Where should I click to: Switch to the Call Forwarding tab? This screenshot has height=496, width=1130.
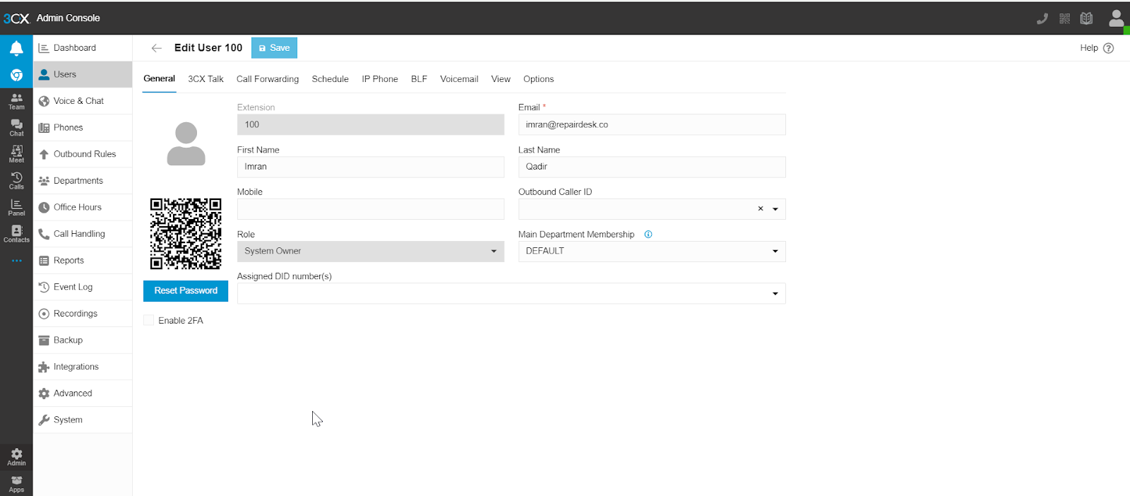tap(267, 79)
